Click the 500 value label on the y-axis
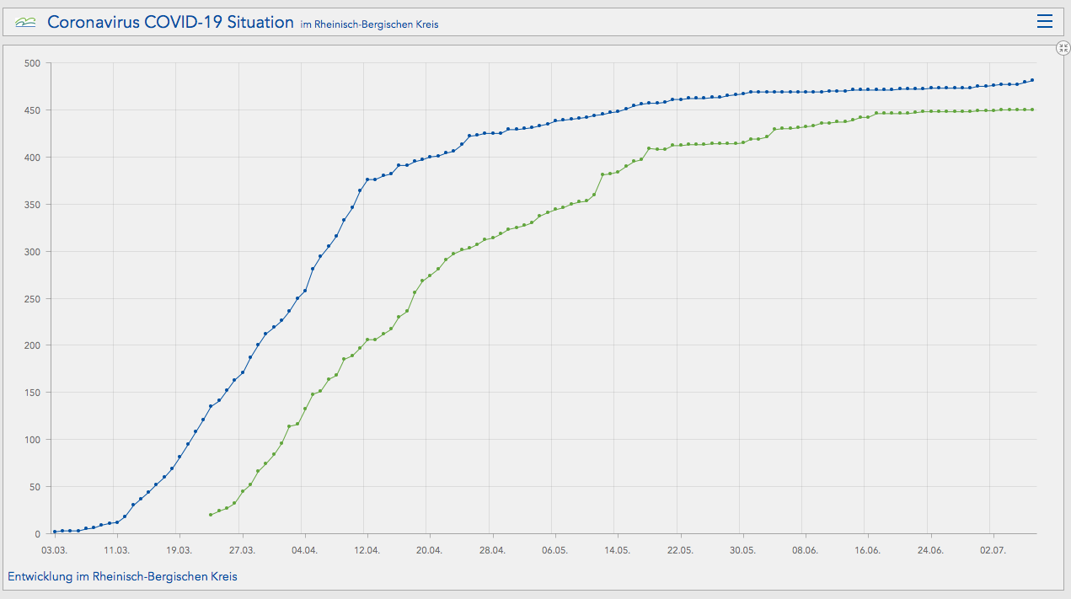 (32, 63)
